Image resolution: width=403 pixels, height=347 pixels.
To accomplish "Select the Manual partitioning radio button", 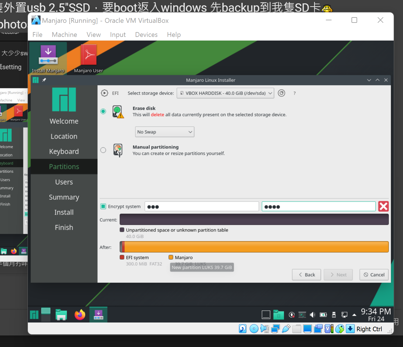I will coord(103,150).
